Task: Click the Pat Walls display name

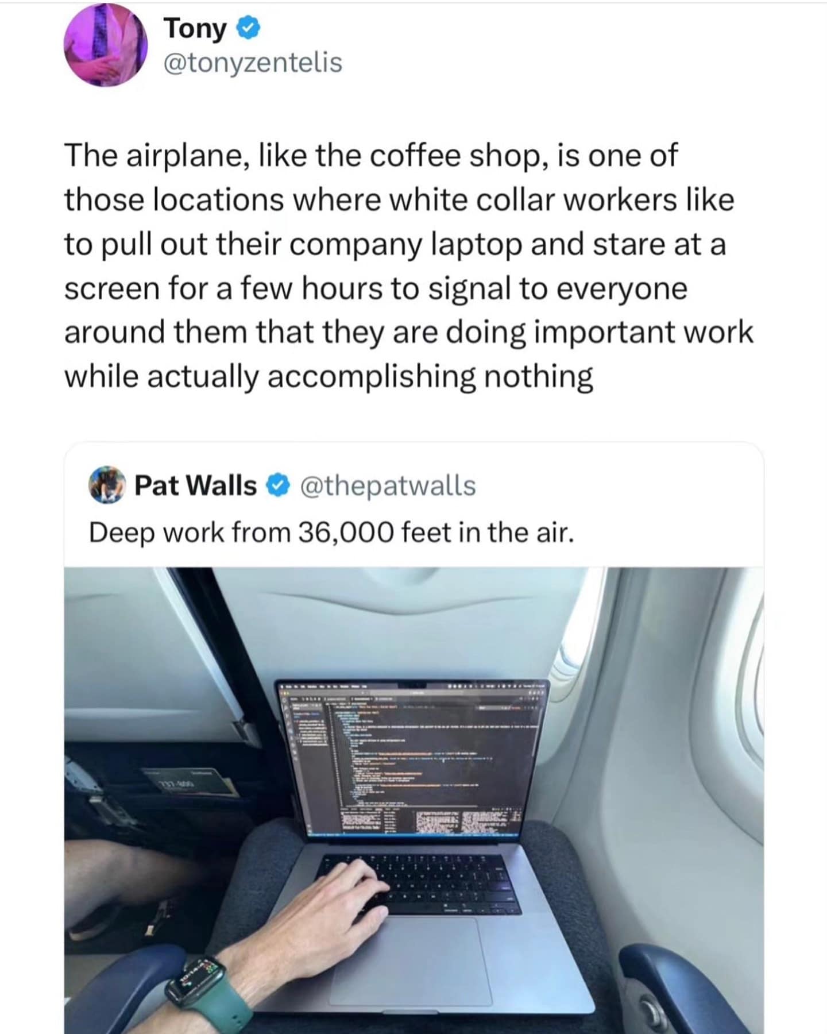Action: [x=195, y=485]
